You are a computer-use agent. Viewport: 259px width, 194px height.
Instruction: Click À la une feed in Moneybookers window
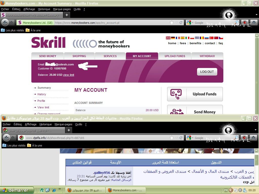(x=33, y=30)
